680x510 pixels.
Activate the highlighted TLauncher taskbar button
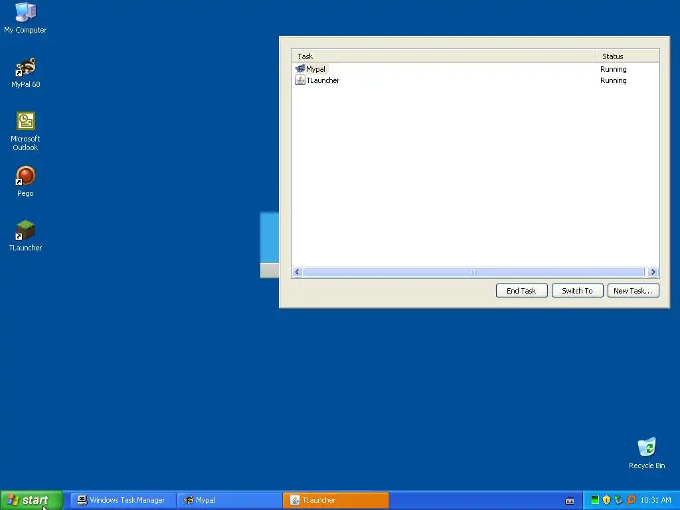tap(336, 501)
